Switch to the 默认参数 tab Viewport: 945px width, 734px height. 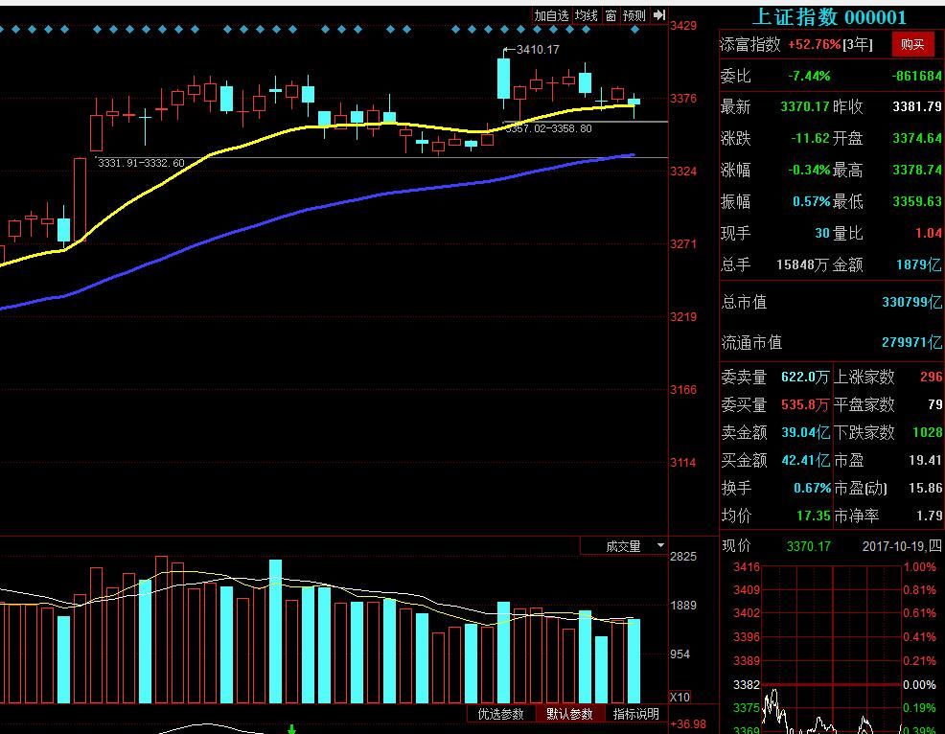(x=569, y=714)
